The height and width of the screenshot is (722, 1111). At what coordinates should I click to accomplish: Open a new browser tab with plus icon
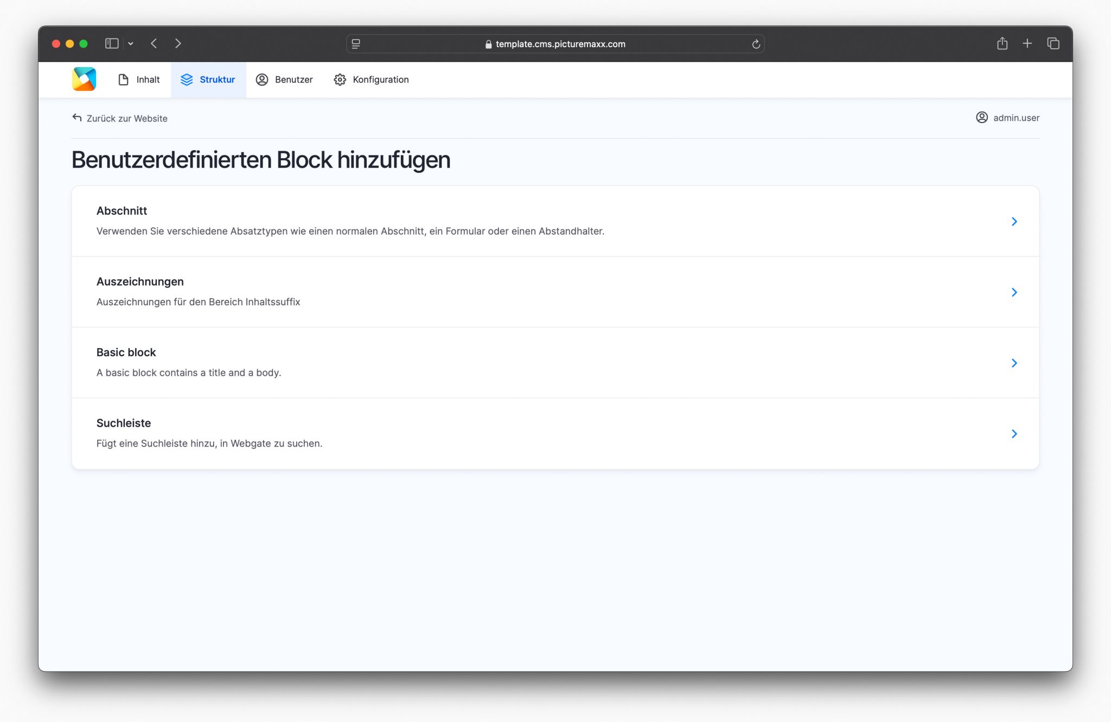coord(1027,43)
